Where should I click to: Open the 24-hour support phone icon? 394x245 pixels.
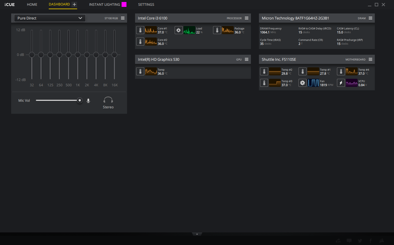pyautogui.click(x=338, y=241)
